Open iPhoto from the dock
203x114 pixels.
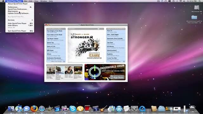(x=111, y=109)
